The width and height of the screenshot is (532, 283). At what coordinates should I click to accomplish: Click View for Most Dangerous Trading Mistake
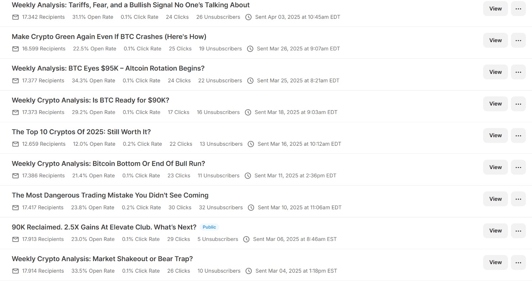pos(495,199)
